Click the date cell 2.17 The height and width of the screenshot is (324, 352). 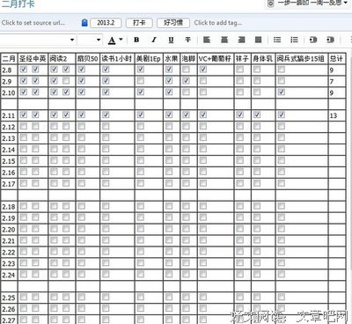pyautogui.click(x=9, y=184)
